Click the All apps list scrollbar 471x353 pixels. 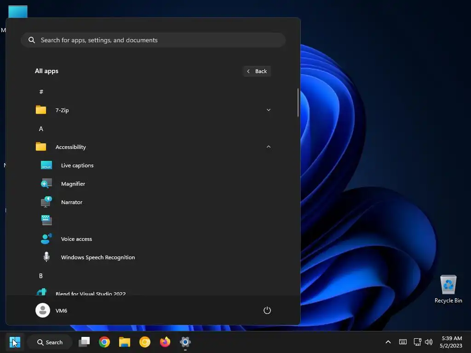pyautogui.click(x=298, y=102)
